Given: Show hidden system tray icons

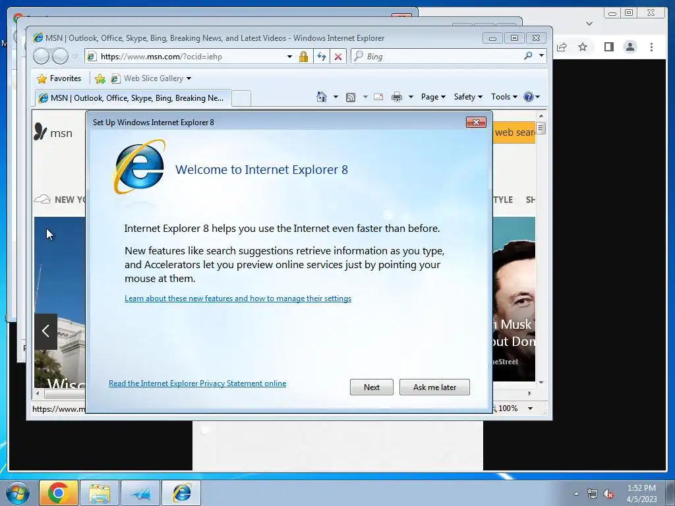Looking at the screenshot, I should pos(576,493).
